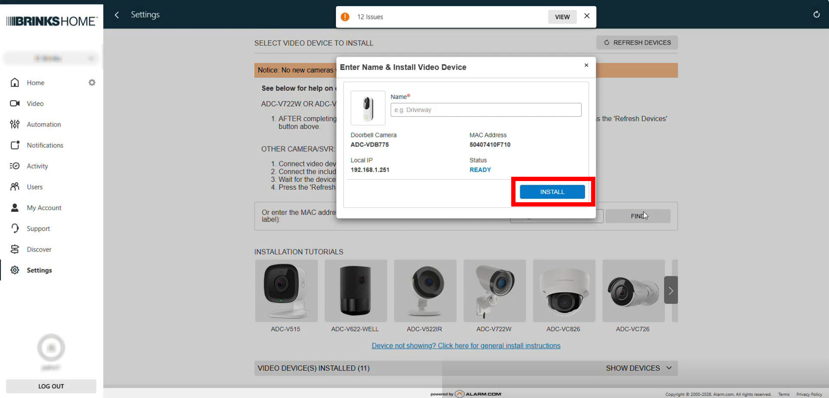The height and width of the screenshot is (398, 829).
Task: Click the VIDEO DEVICE(S) INSTALLED (11) heading
Action: [x=313, y=368]
